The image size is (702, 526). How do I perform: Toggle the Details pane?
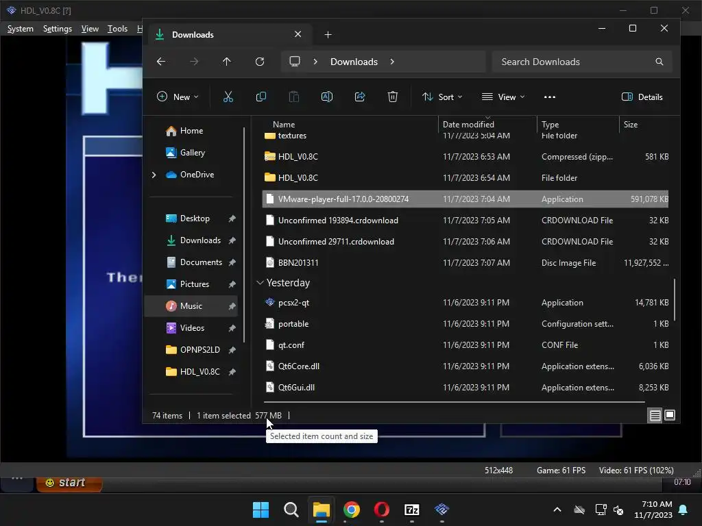point(642,97)
